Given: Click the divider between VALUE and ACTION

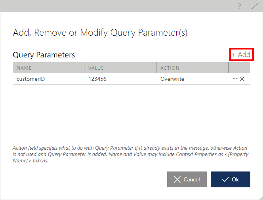Looking at the screenshot, I should click(x=156, y=68).
